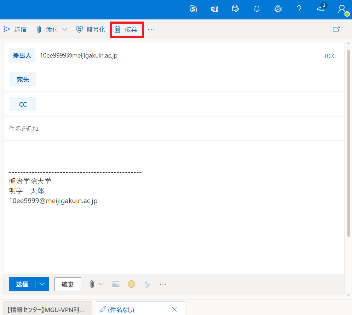The image size is (352, 315).
Task: Open the announcements megaphone with badge 3
Action: [321, 9]
